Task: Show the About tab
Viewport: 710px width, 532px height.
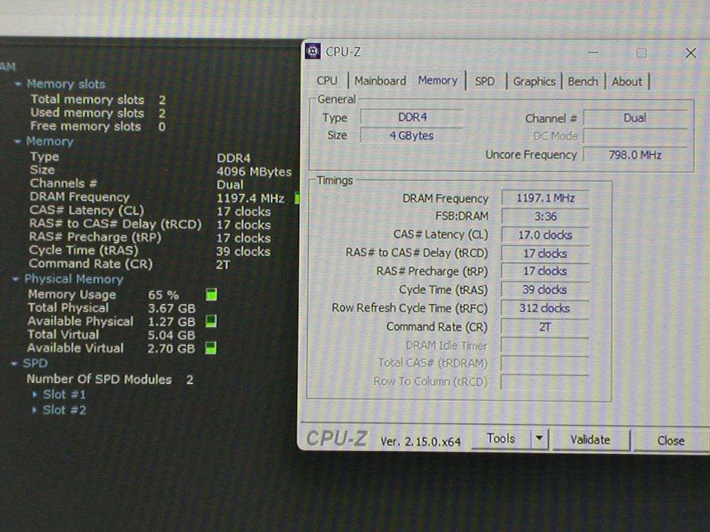Action: click(627, 81)
